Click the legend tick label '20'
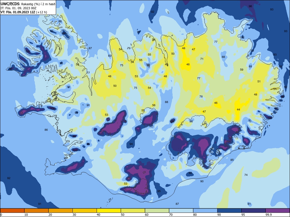The width and height of the screenshot is (290, 217). tap(50, 215)
